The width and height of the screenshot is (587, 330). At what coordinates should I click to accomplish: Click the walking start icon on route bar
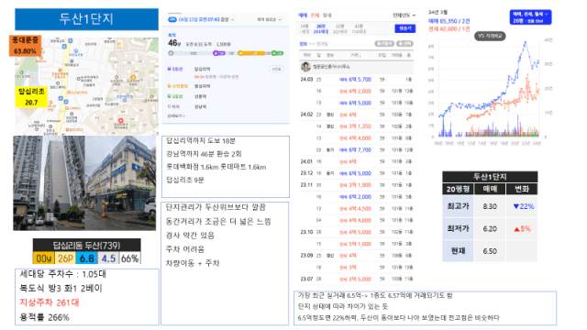[172, 53]
